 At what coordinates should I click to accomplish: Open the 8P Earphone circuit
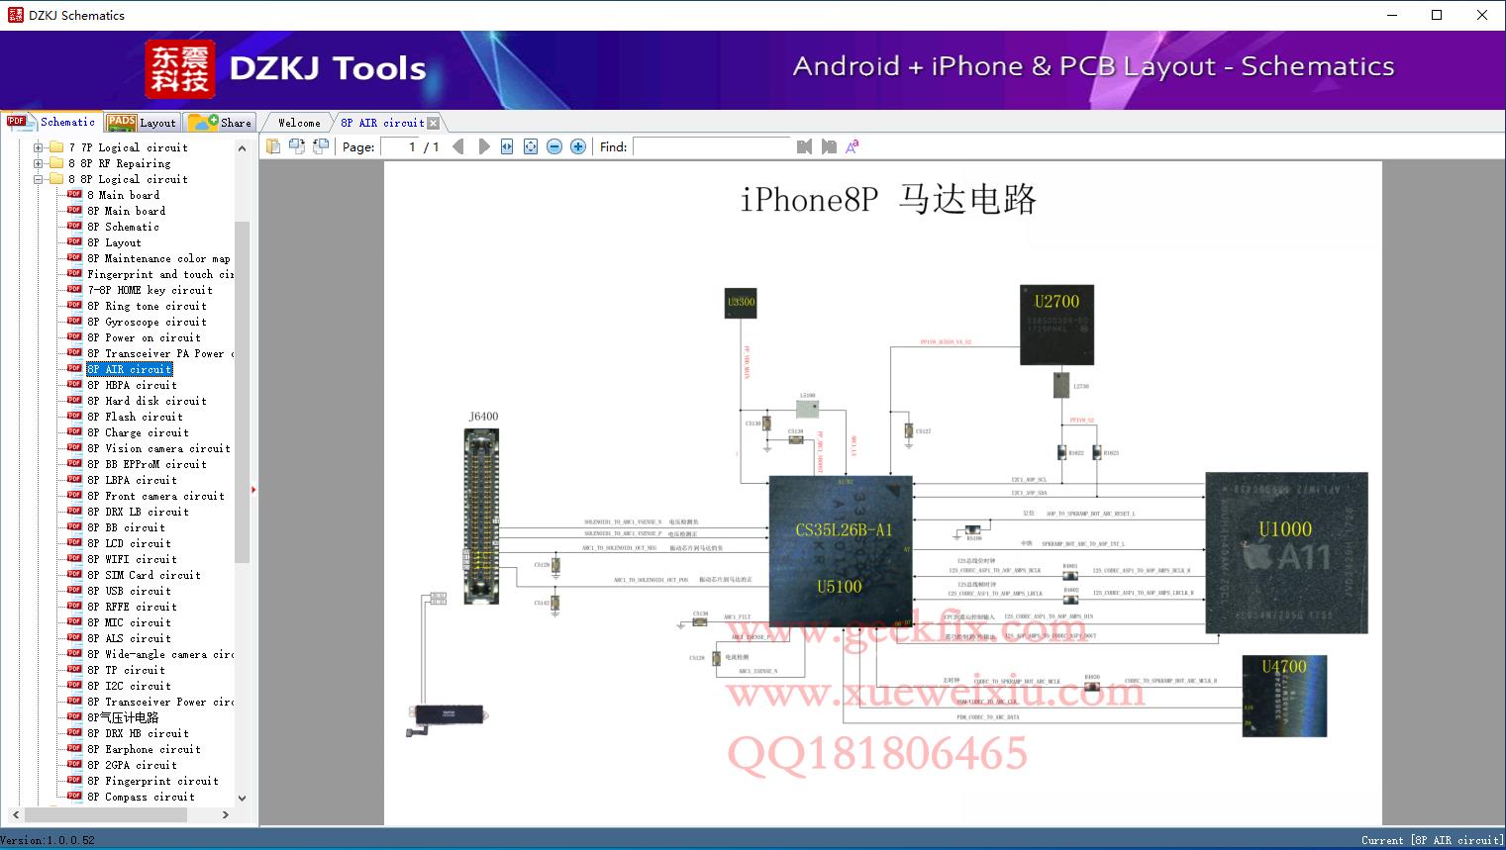tap(144, 749)
